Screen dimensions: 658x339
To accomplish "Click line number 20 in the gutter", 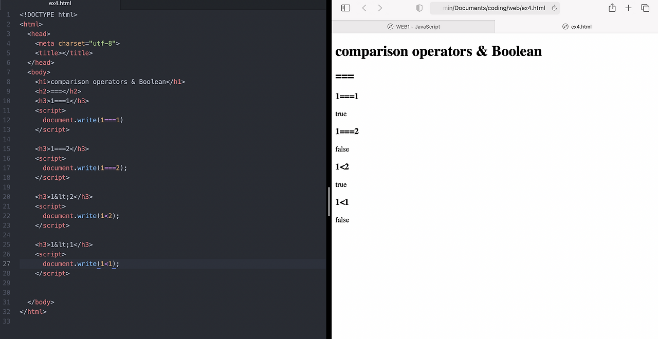I will pos(7,197).
